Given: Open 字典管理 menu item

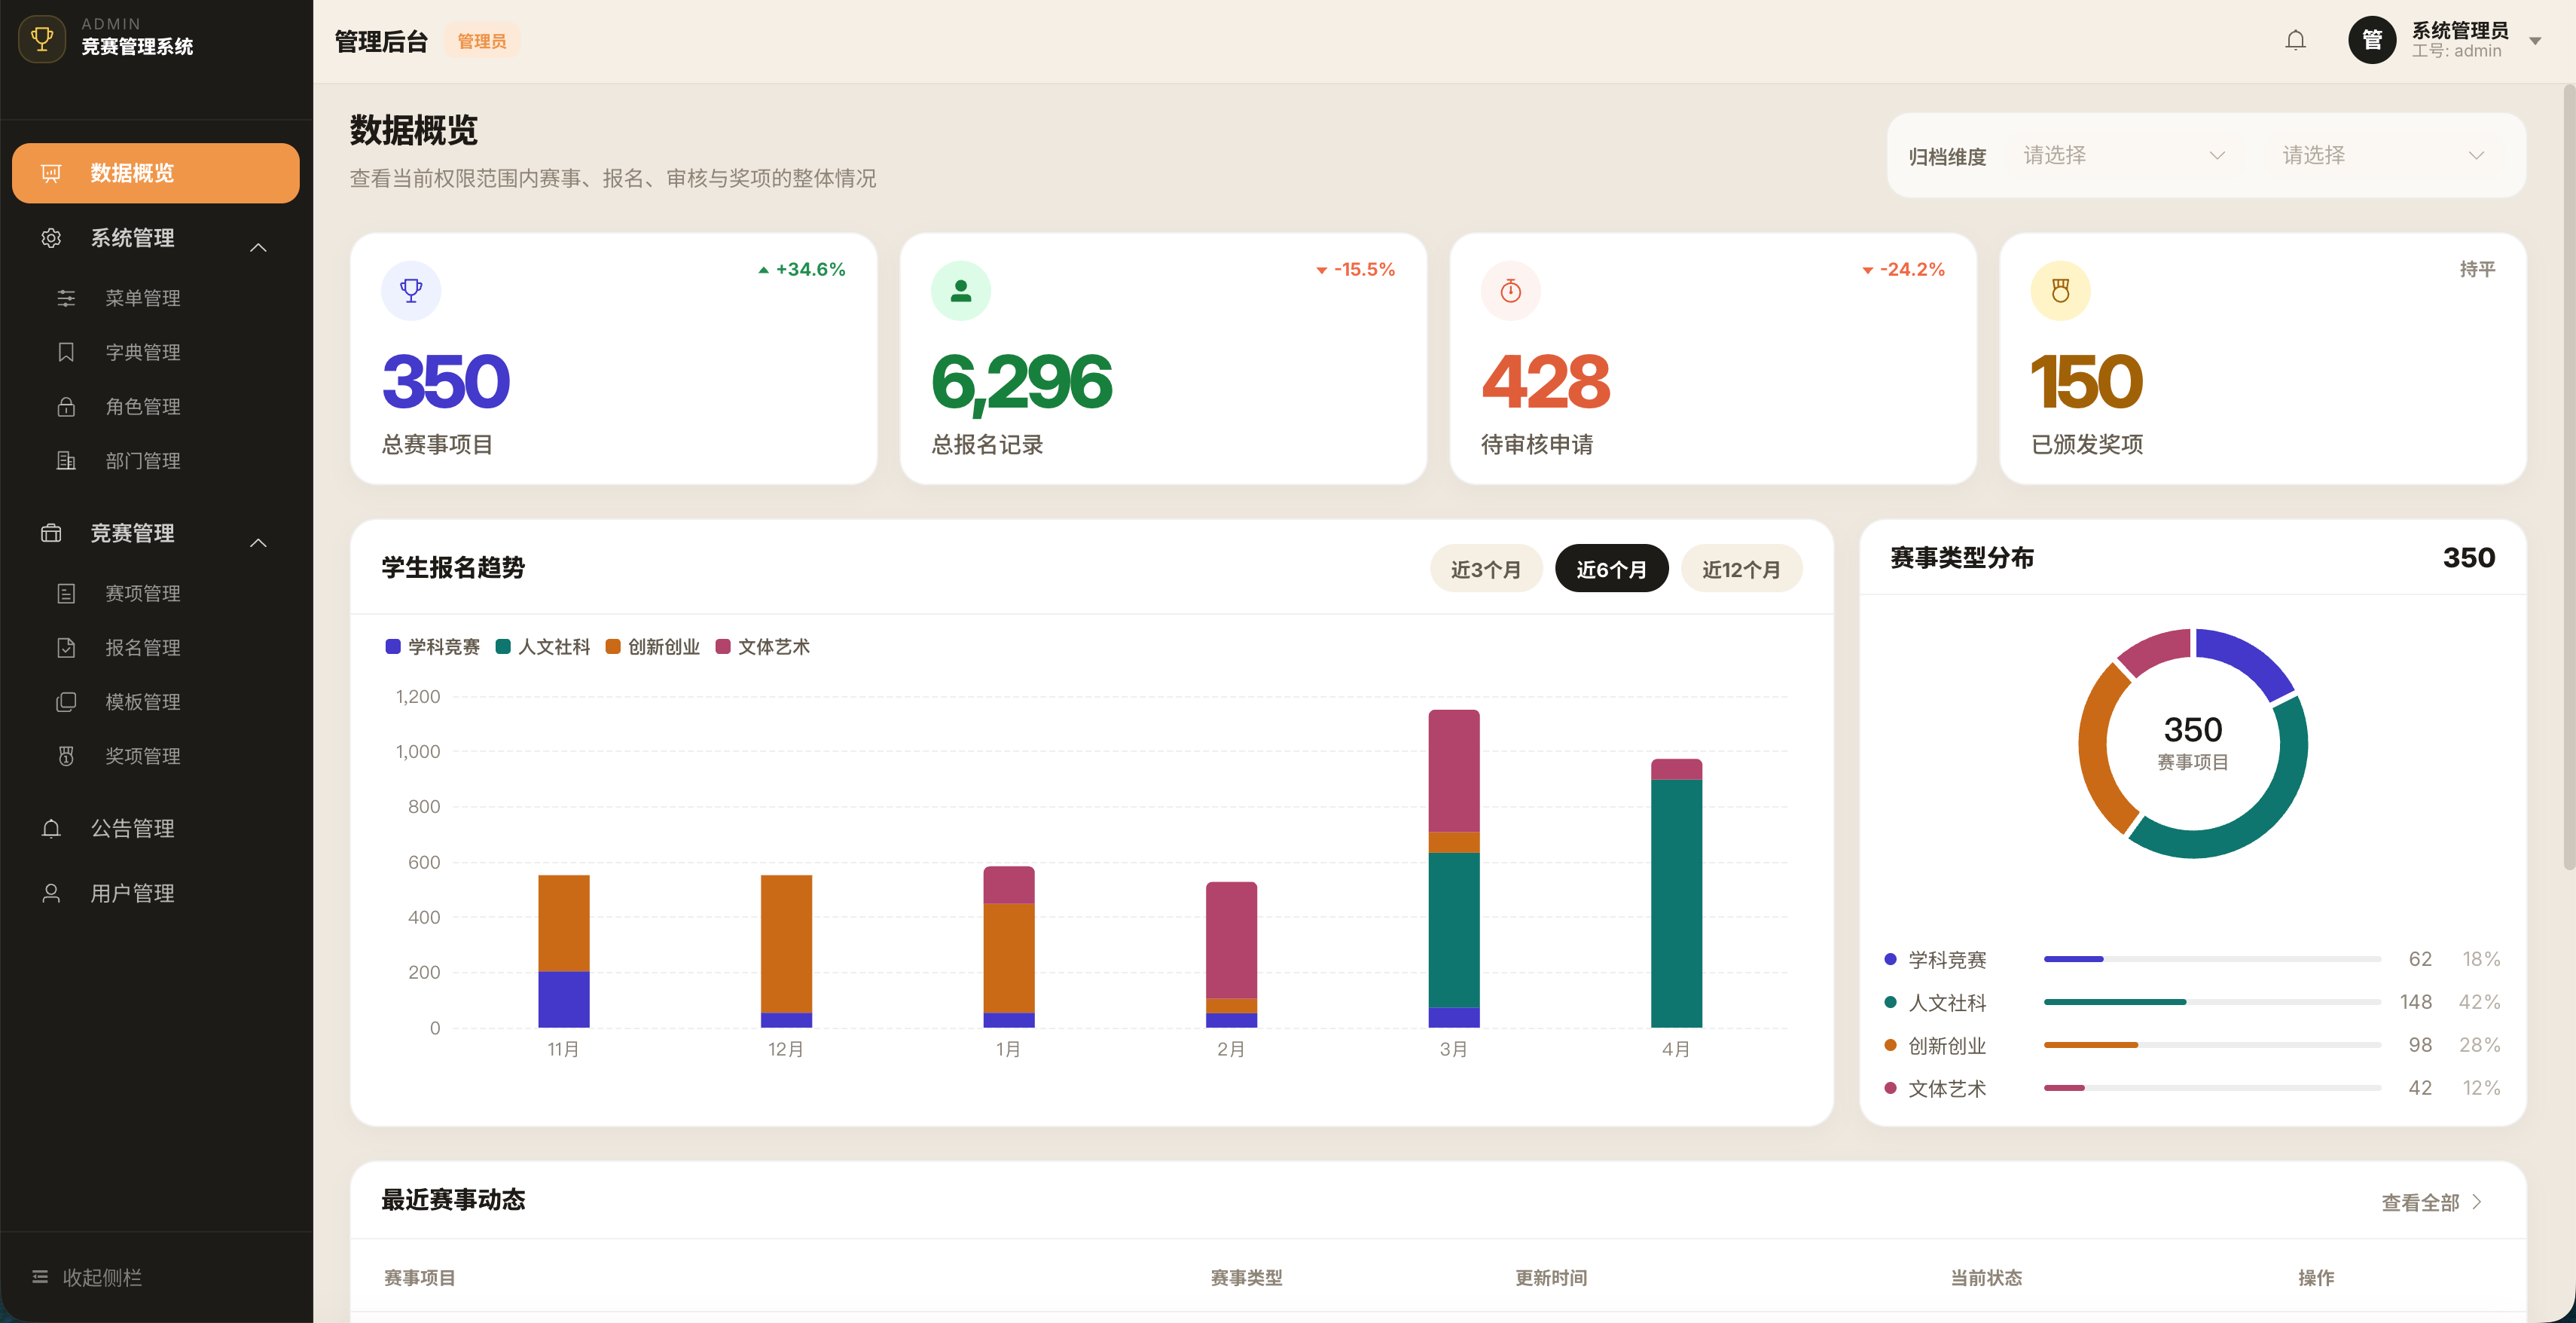Looking at the screenshot, I should click(x=156, y=352).
